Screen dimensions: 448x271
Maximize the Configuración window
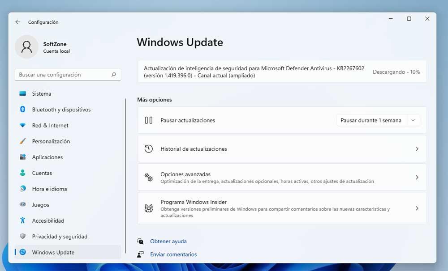pyautogui.click(x=409, y=18)
